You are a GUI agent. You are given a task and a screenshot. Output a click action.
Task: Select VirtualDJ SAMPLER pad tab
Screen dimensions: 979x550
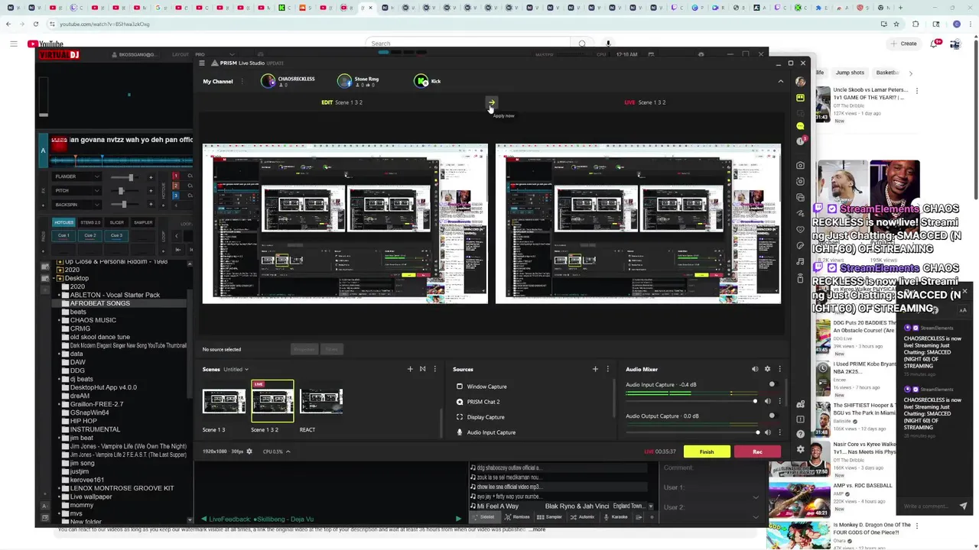click(x=143, y=222)
